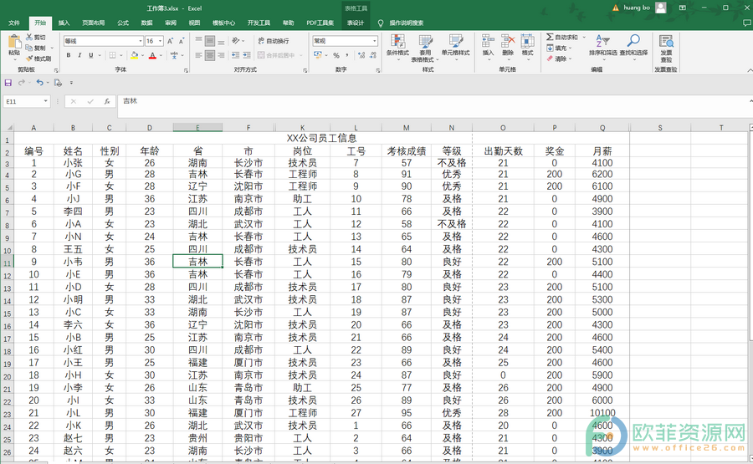Open the font size dropdown showing 16
The width and height of the screenshot is (753, 464).
[x=161, y=41]
